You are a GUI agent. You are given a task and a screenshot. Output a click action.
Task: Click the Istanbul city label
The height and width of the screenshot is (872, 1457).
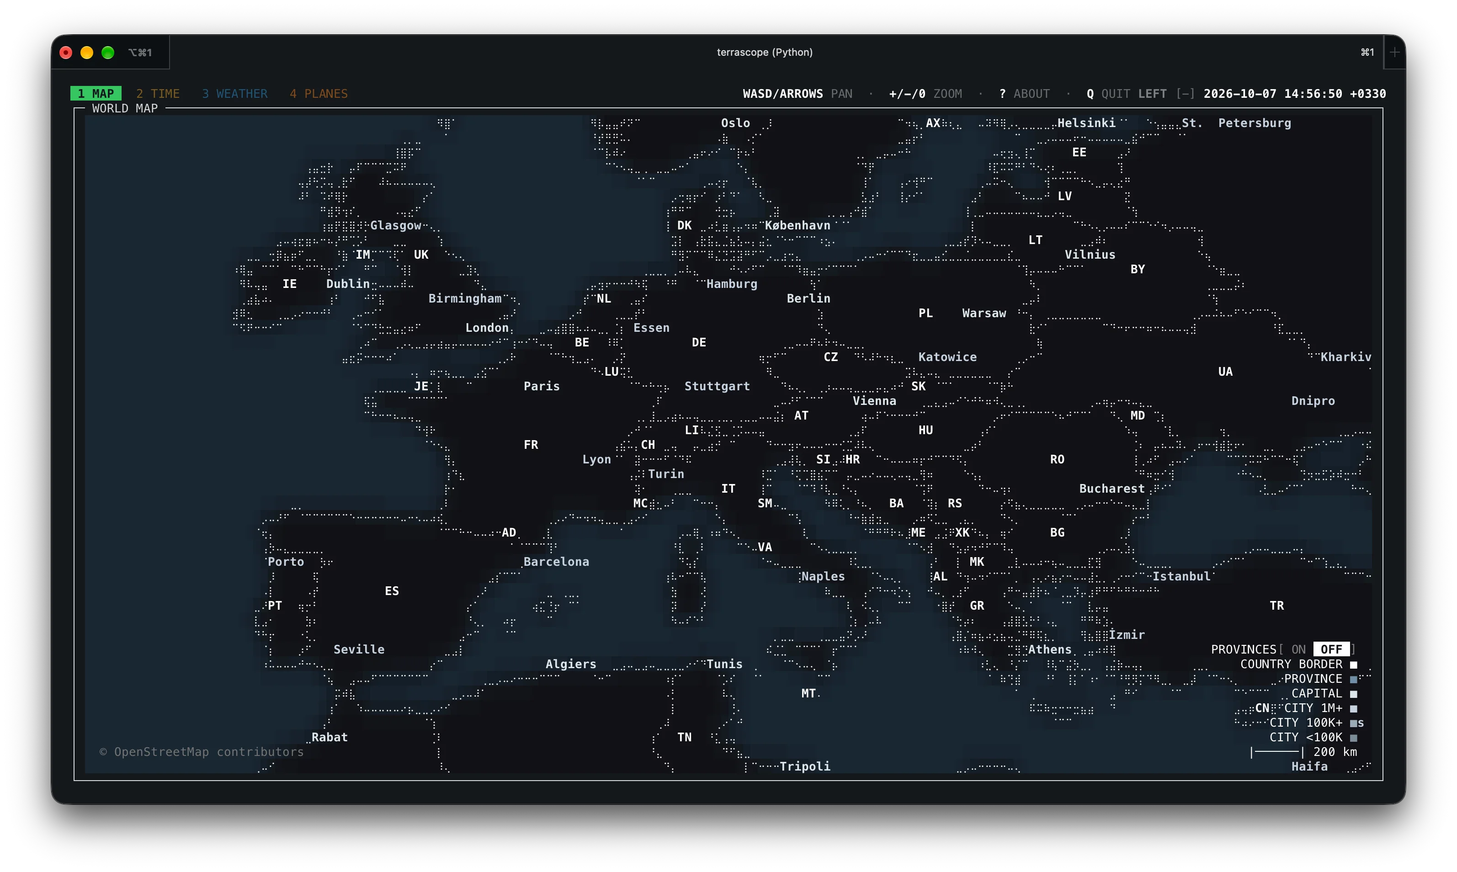(1181, 576)
